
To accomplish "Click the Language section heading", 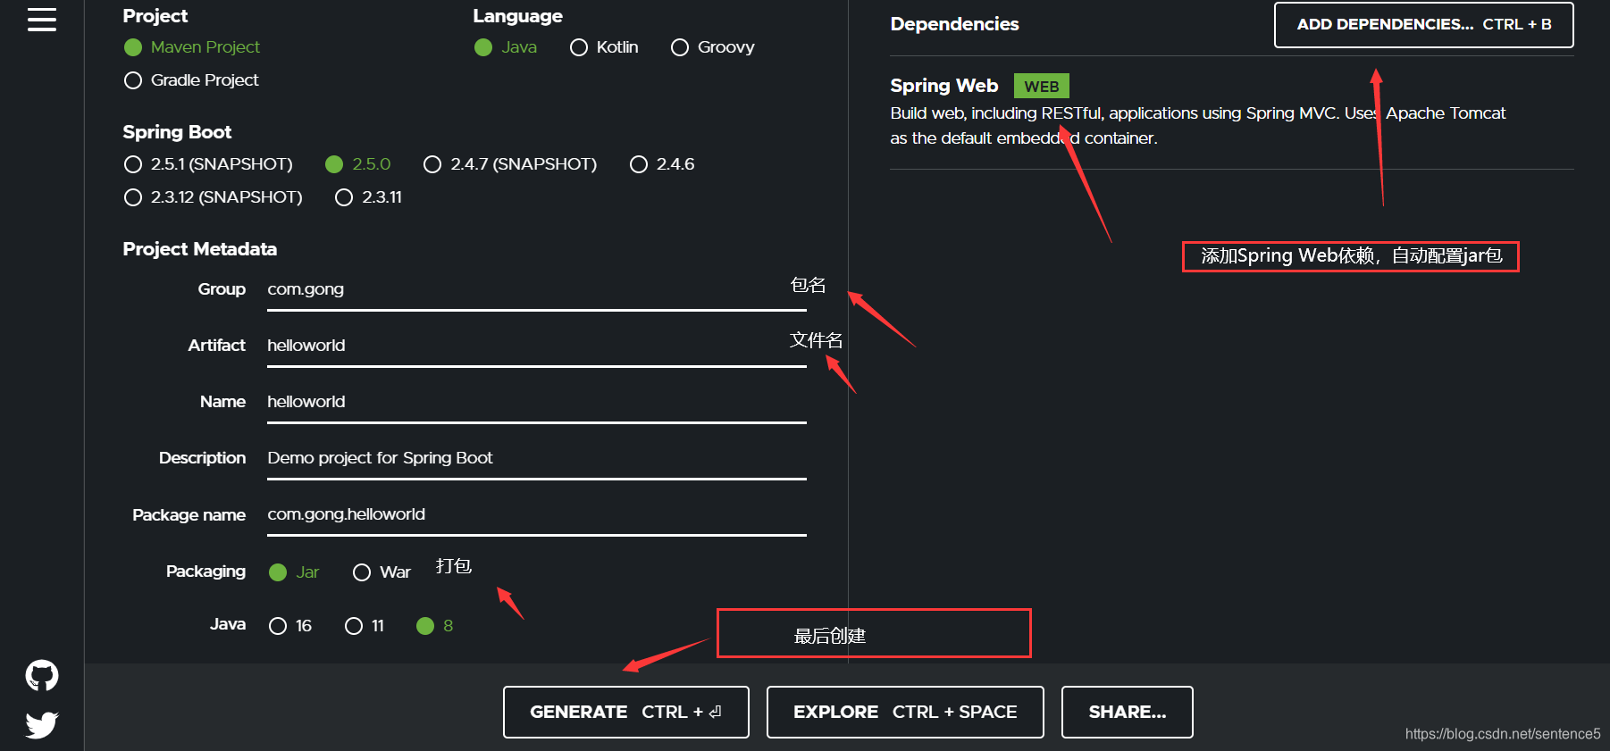I will pyautogui.click(x=517, y=16).
